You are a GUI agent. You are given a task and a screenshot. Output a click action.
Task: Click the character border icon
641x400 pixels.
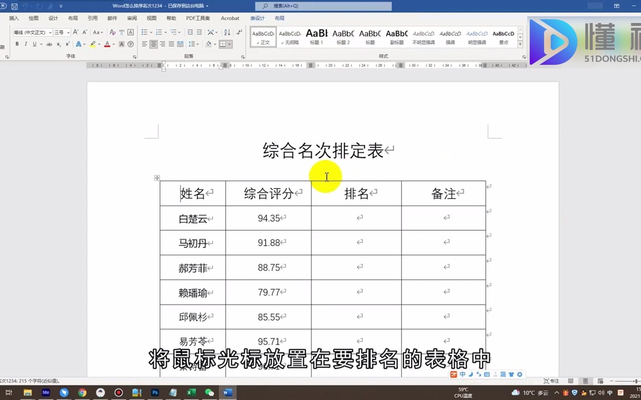pos(131,32)
